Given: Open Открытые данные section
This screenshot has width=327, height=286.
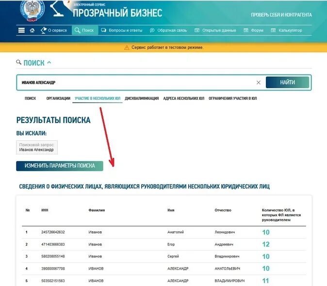Looking at the screenshot, I should pyautogui.click(x=215, y=30).
